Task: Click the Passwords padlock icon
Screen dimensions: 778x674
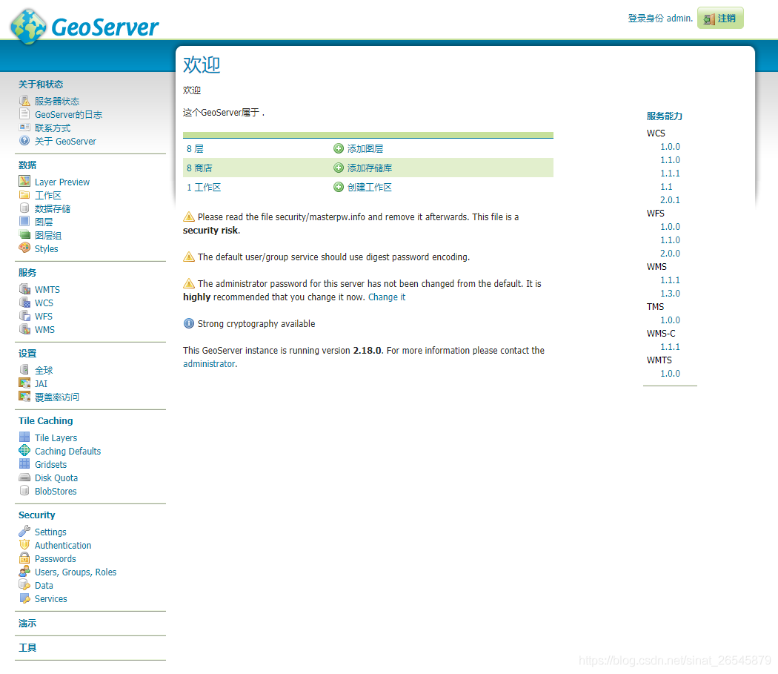Action: click(x=24, y=558)
